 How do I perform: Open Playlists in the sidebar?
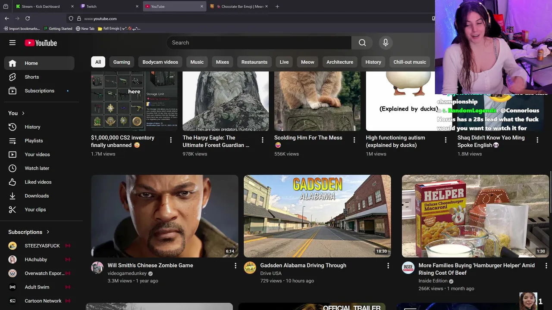tap(39, 141)
